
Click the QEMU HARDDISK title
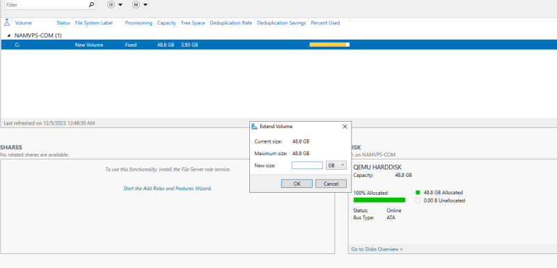coord(377,167)
